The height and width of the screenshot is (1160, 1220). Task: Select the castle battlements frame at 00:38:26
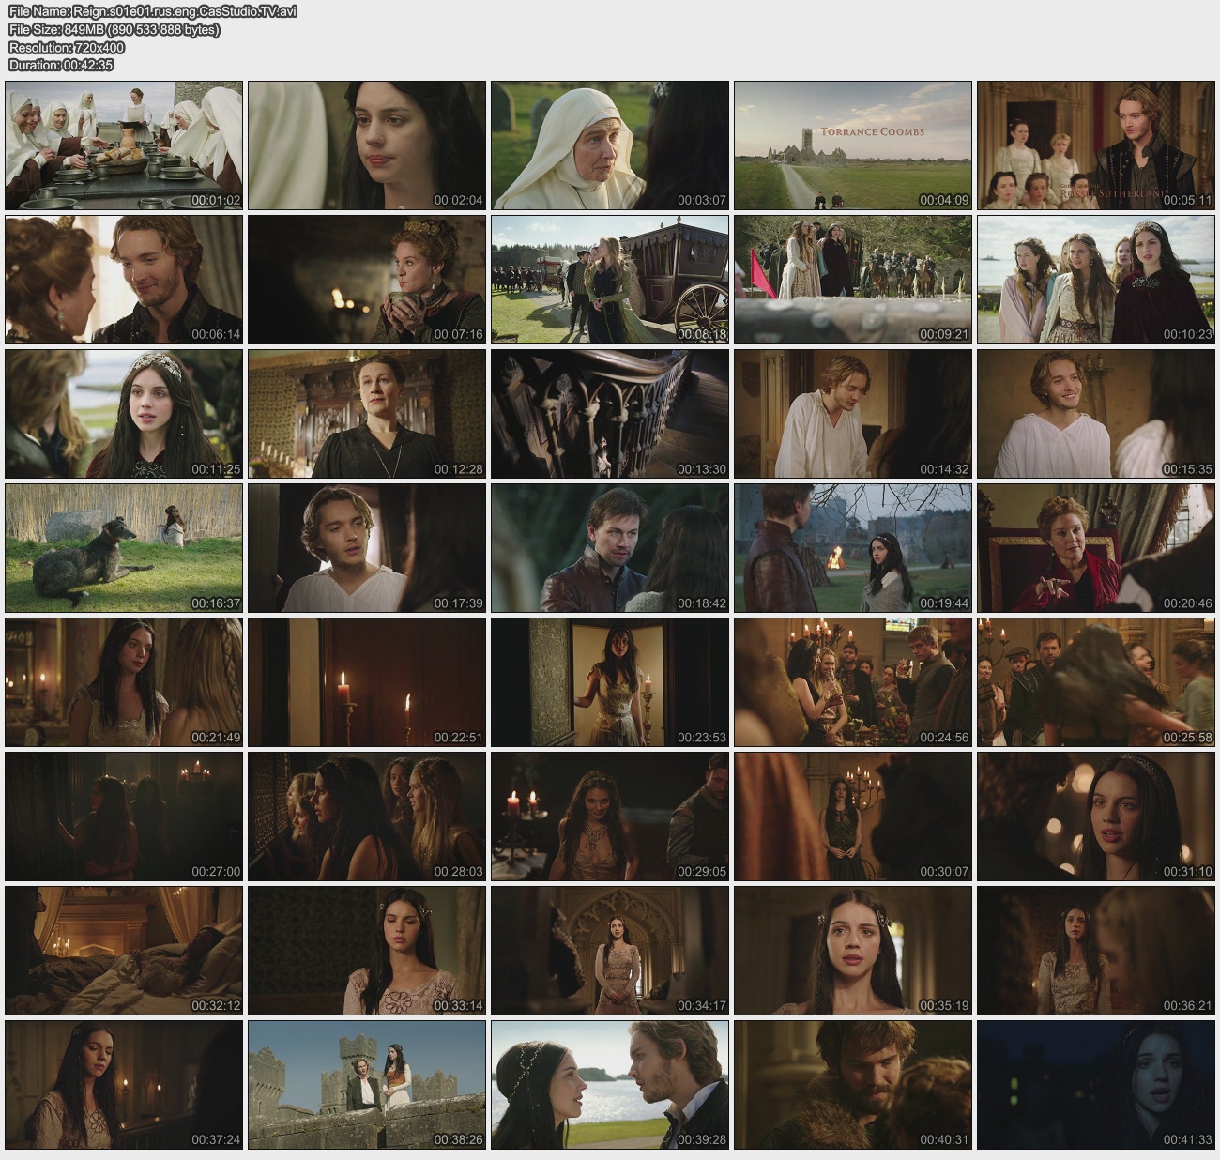coord(367,1085)
